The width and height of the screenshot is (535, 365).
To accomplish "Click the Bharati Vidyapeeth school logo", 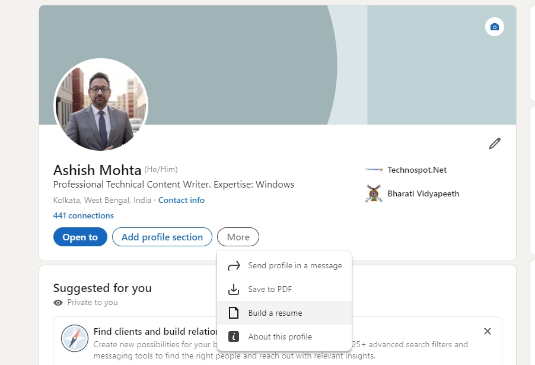I will (373, 193).
